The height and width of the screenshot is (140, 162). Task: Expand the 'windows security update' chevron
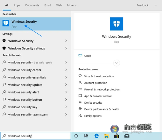pos(66,85)
